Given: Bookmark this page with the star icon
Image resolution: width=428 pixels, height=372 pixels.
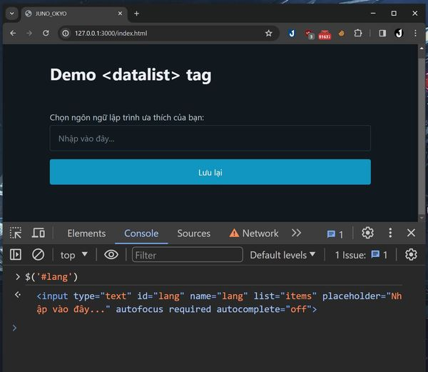Looking at the screenshot, I should [269, 34].
